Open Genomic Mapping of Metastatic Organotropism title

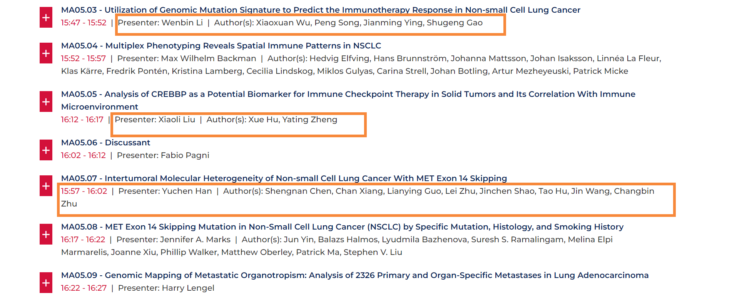tap(355, 275)
